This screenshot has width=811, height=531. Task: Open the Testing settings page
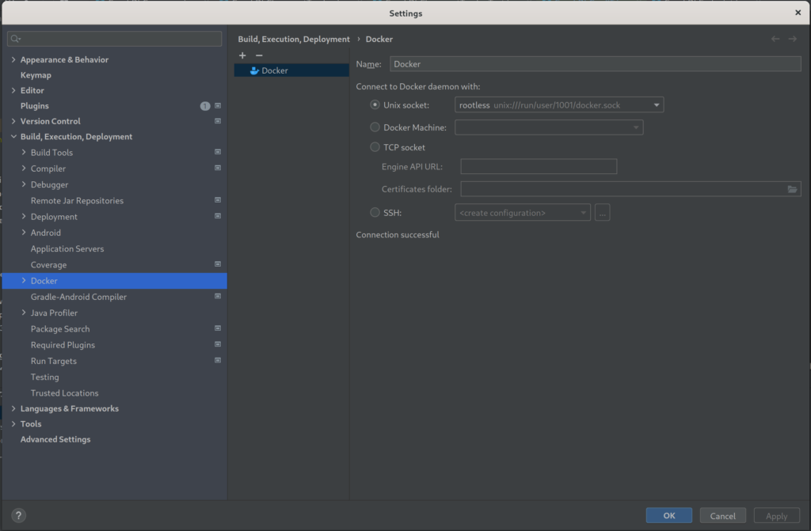(44, 377)
